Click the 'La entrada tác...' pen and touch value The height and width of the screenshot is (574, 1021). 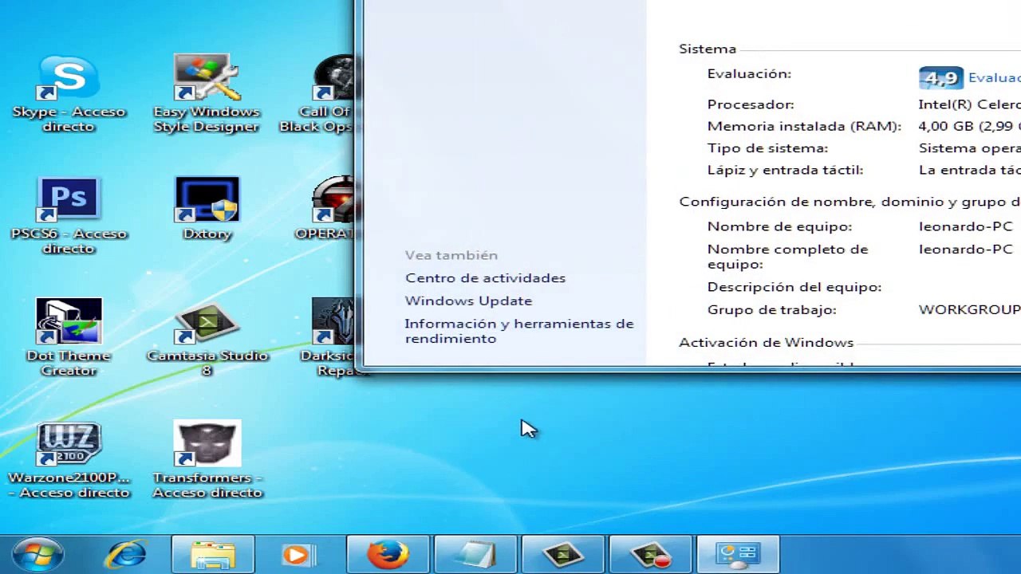click(969, 170)
